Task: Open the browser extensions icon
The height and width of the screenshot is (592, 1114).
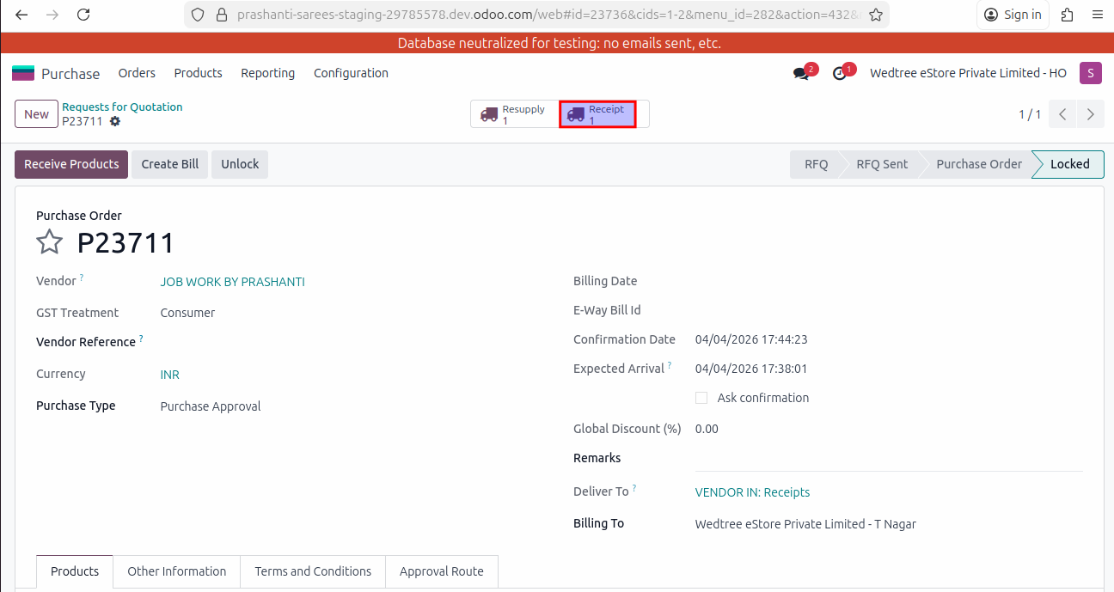Action: pos(1068,15)
